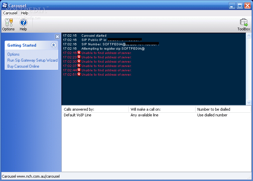
Task: Run Sip Gateway Setup Wizard link
Action: (32, 60)
